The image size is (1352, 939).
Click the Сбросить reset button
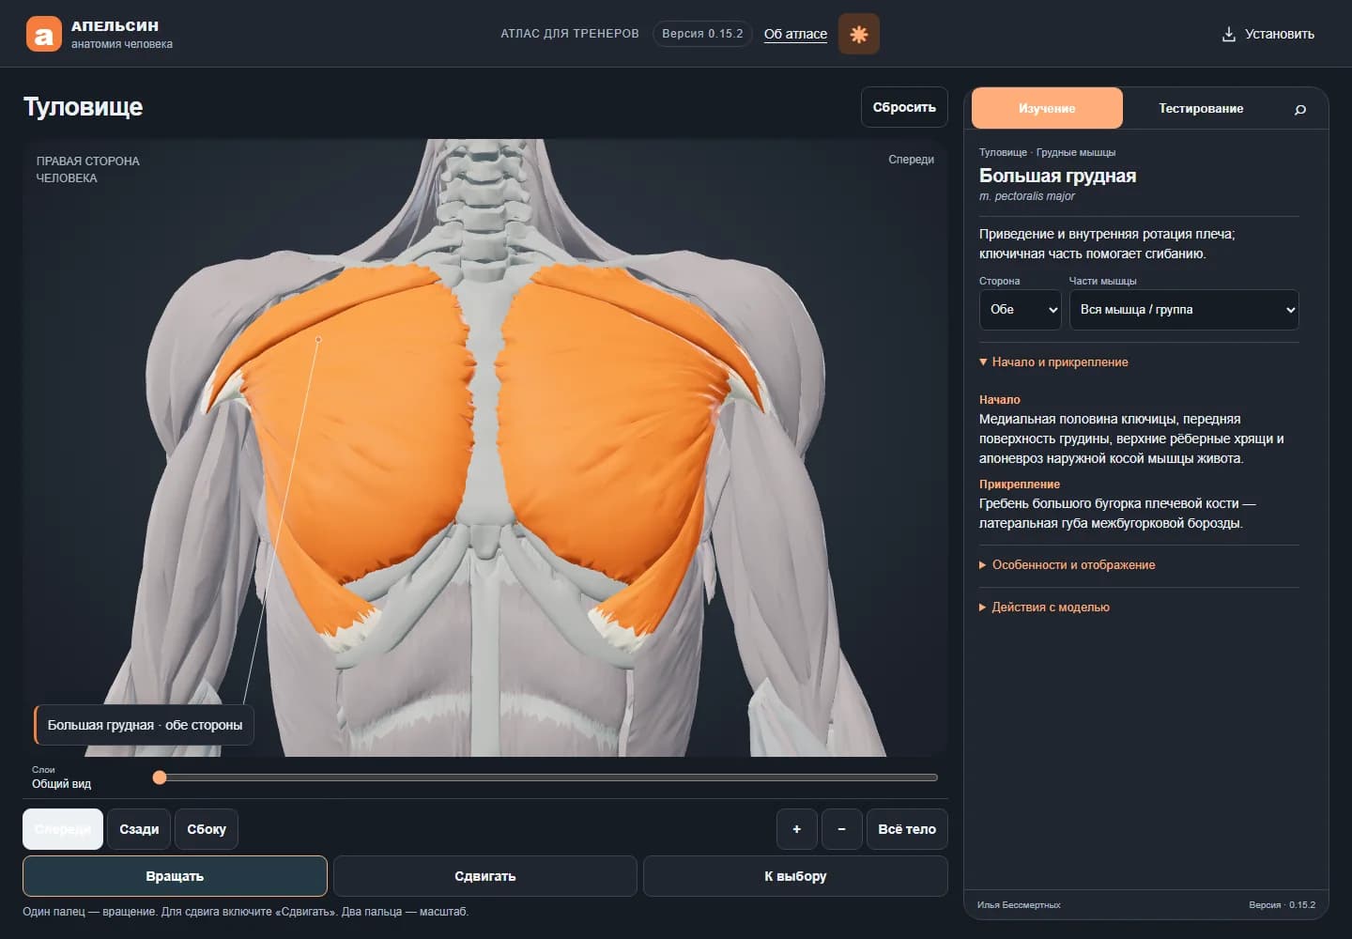904,107
